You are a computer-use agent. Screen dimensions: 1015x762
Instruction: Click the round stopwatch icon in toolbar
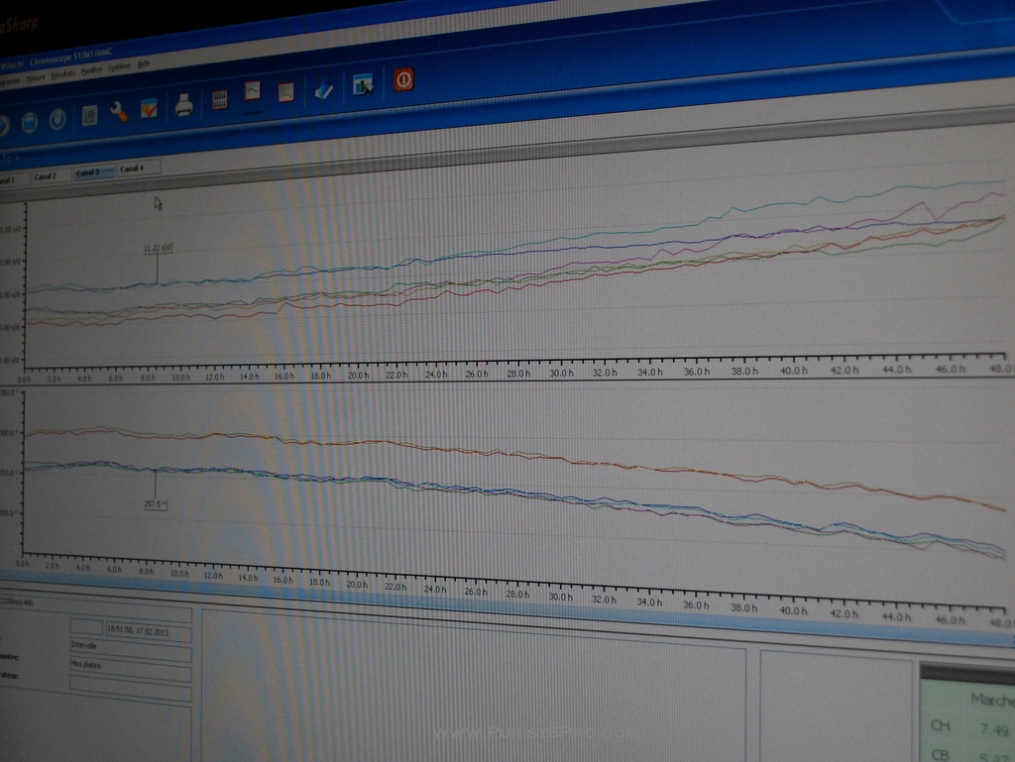coord(57,119)
